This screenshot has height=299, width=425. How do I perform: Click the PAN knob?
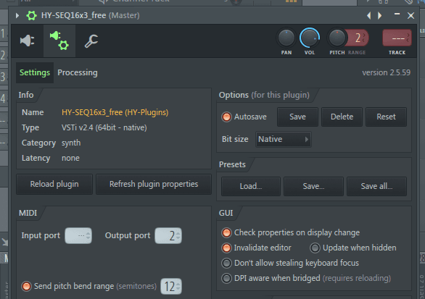[x=286, y=38]
